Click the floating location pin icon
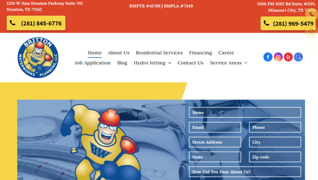 pos(312,48)
